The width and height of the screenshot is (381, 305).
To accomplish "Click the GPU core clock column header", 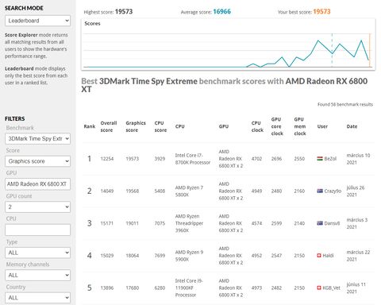I will point(277,126).
